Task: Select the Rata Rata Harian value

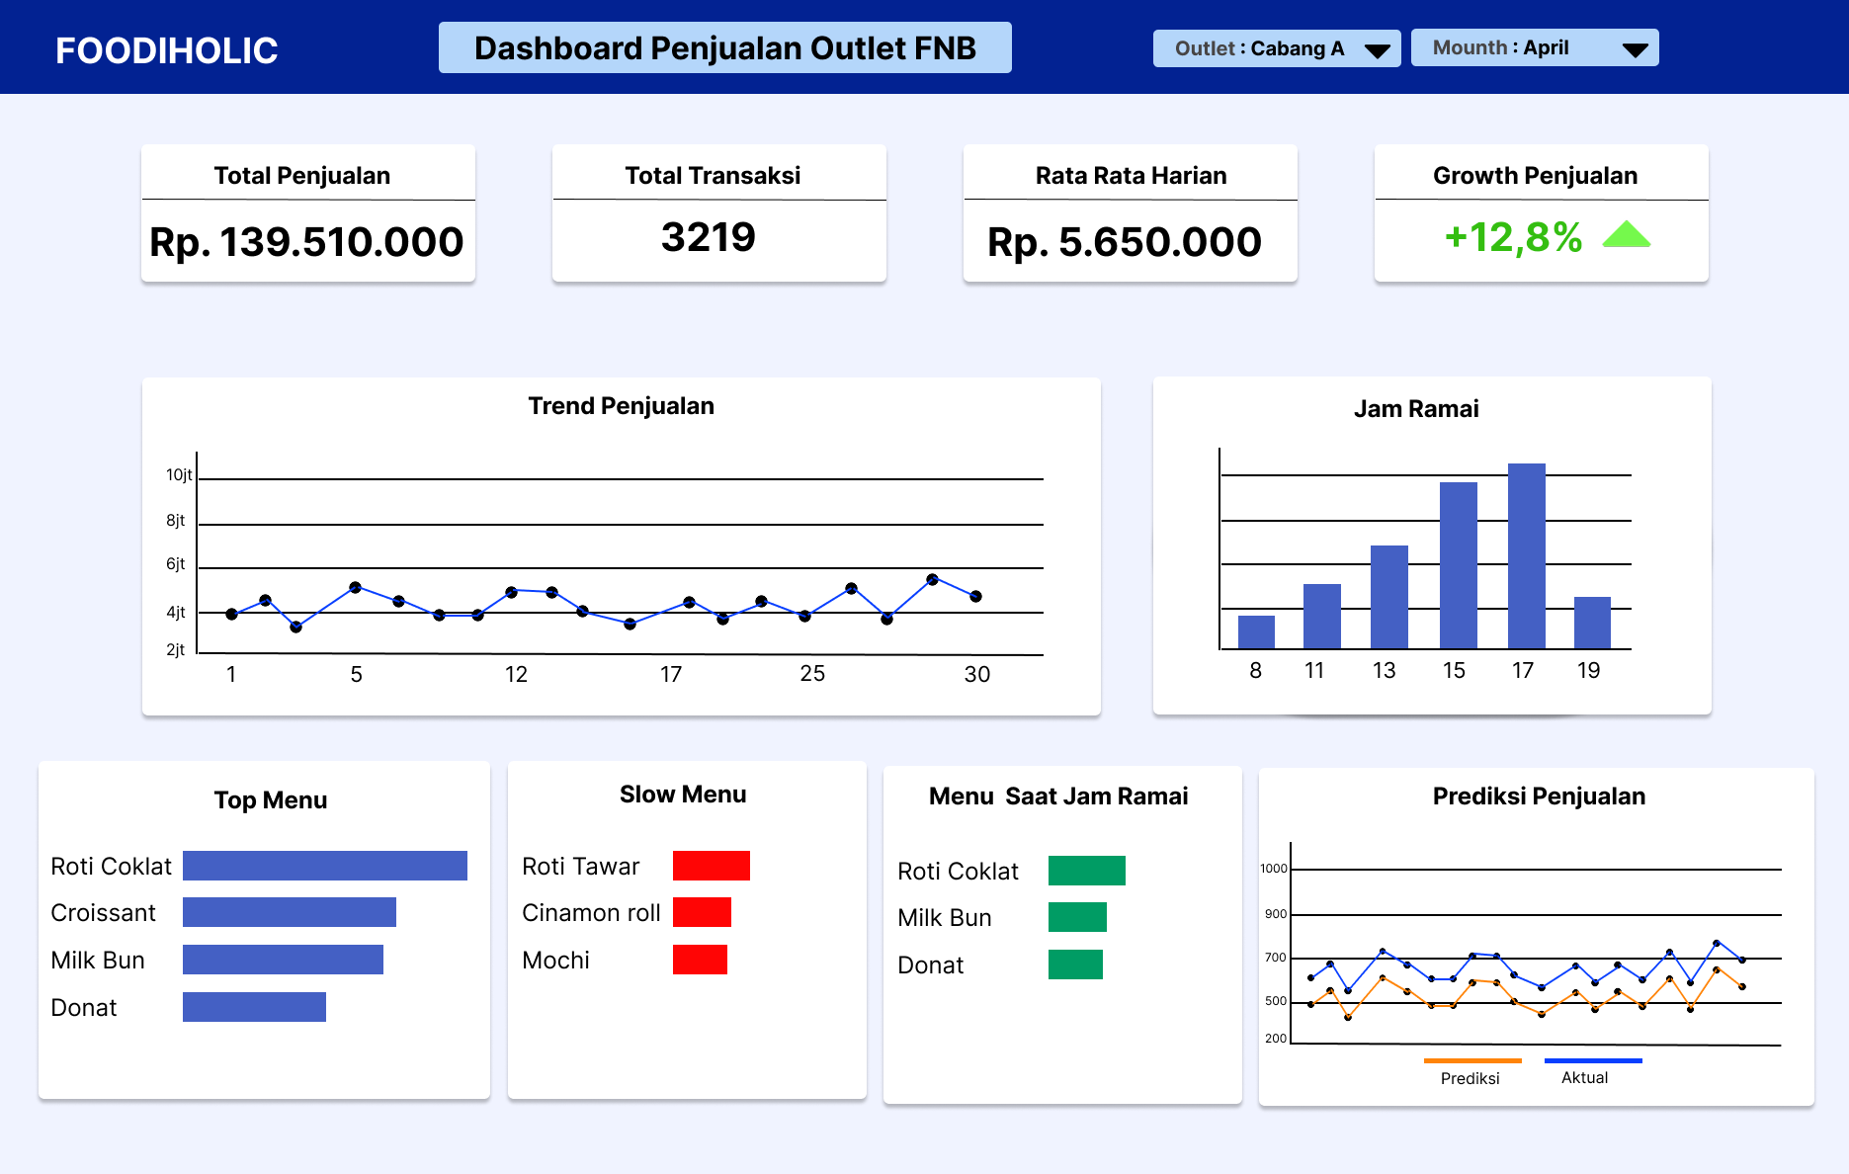Action: coord(1124,242)
